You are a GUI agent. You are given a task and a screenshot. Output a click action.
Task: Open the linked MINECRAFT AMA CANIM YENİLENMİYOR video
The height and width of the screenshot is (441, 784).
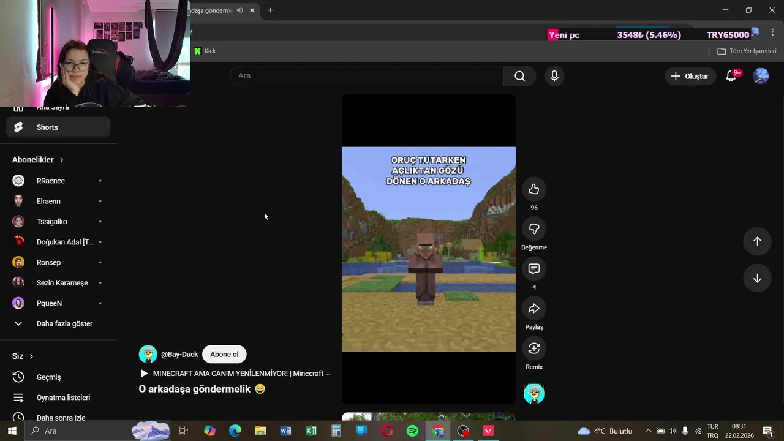point(236,374)
